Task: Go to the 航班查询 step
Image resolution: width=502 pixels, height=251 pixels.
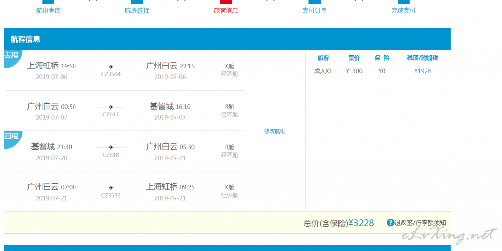Action: coord(49,10)
